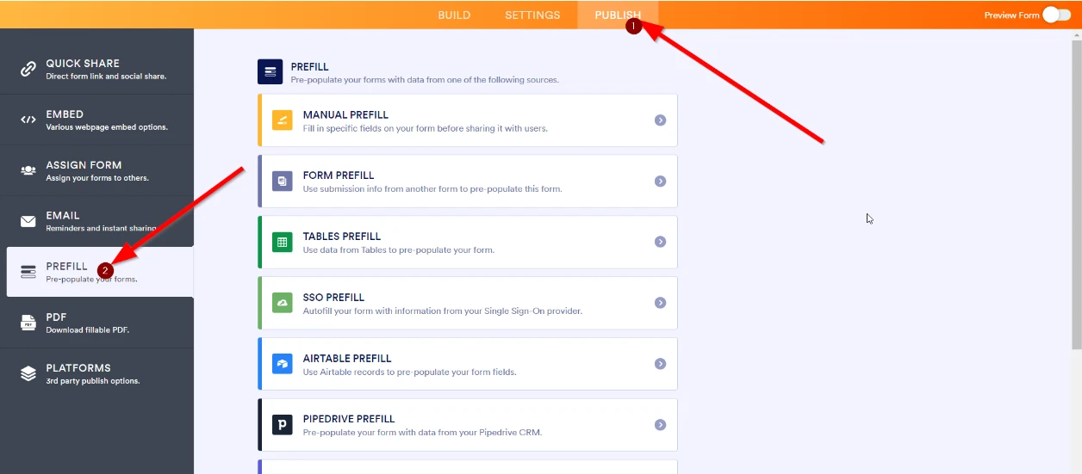Click 'Use Airtable records to pre-populate' text

[410, 372]
